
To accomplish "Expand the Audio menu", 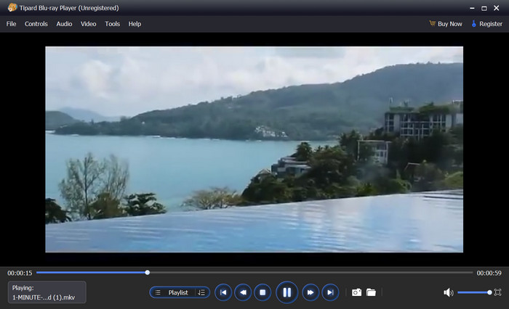I will pyautogui.click(x=64, y=24).
